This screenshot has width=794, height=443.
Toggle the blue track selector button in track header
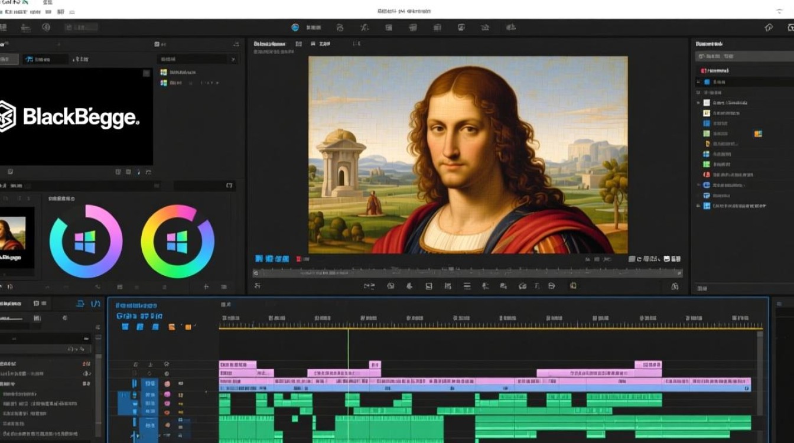[x=149, y=384]
